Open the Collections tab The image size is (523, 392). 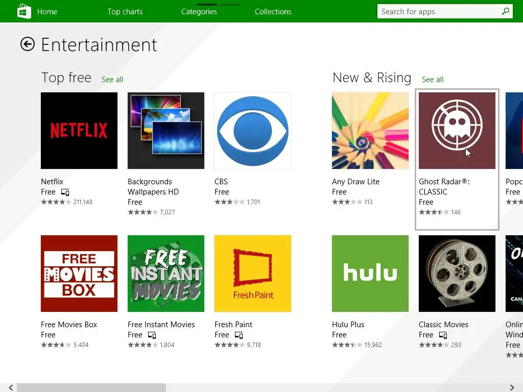[273, 12]
